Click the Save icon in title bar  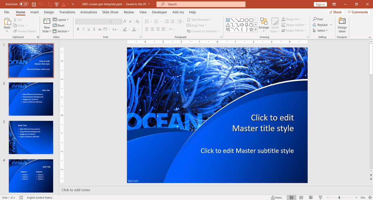click(x=34, y=4)
